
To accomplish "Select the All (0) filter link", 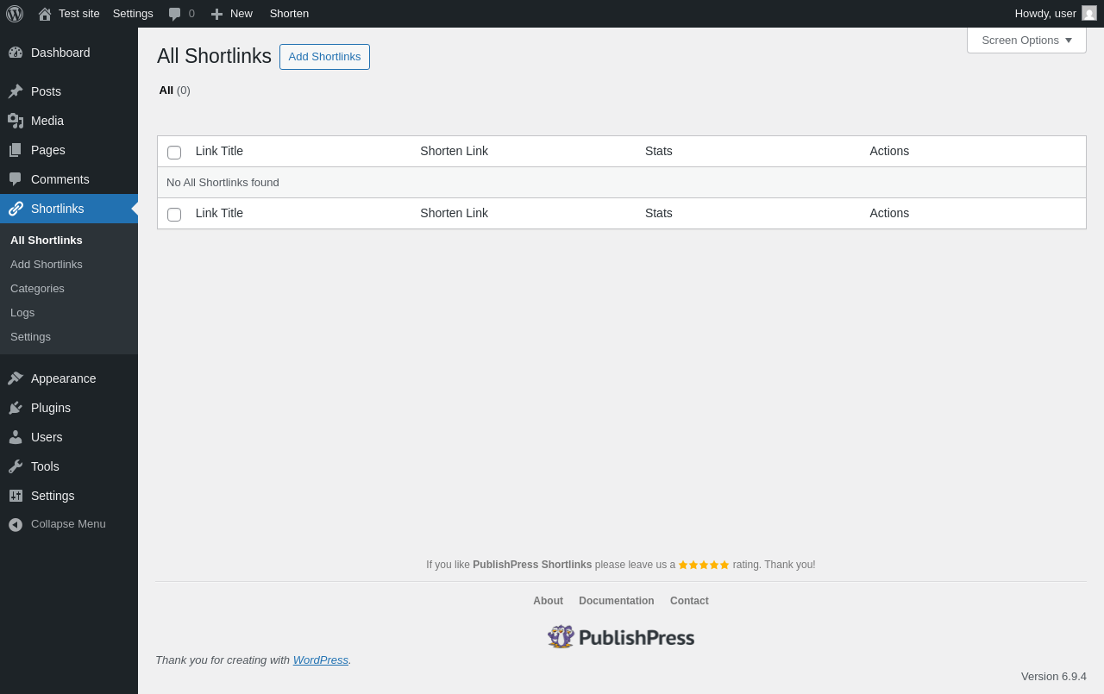I will pyautogui.click(x=174, y=90).
